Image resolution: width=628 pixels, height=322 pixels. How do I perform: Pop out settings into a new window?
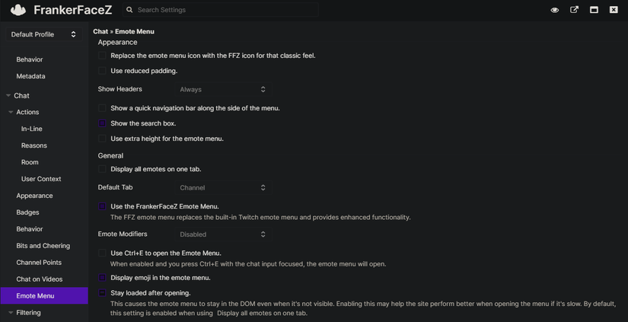[x=574, y=10]
